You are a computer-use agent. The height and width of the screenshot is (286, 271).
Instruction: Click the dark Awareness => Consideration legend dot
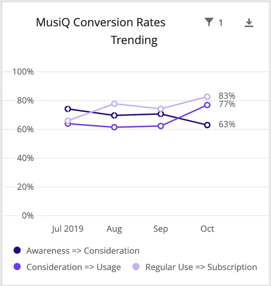click(x=17, y=251)
